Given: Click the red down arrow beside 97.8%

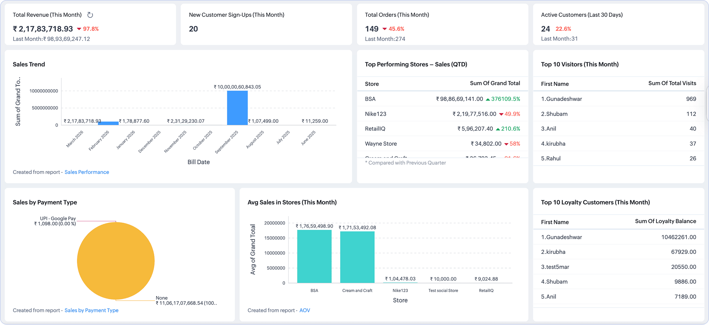Looking at the screenshot, I should [79, 29].
